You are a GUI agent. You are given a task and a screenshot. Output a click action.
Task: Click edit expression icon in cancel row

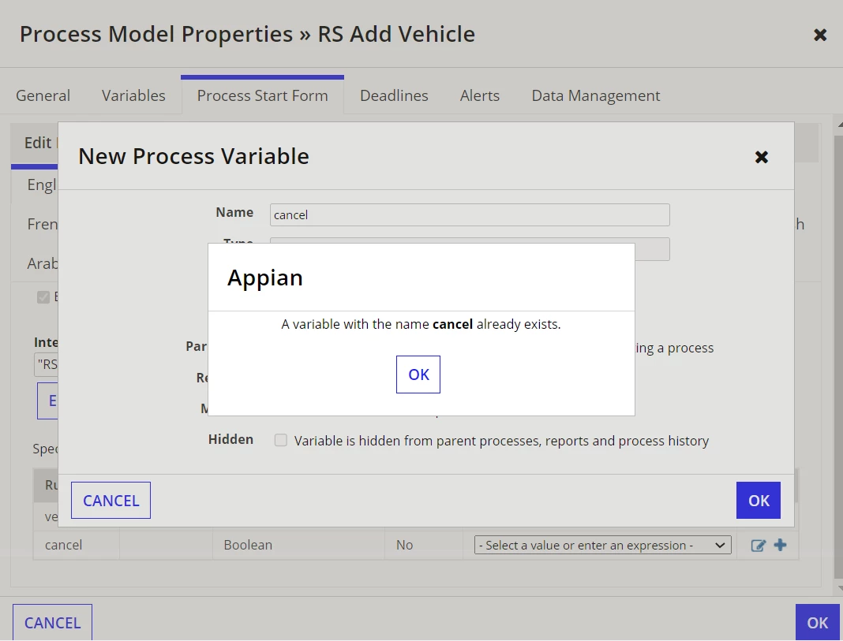758,546
